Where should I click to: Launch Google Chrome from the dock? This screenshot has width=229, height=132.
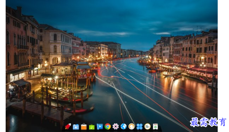point(108,126)
